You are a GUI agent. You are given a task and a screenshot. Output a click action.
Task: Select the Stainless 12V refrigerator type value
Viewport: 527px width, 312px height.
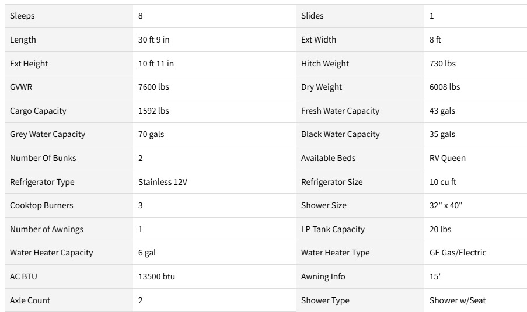coord(163,182)
